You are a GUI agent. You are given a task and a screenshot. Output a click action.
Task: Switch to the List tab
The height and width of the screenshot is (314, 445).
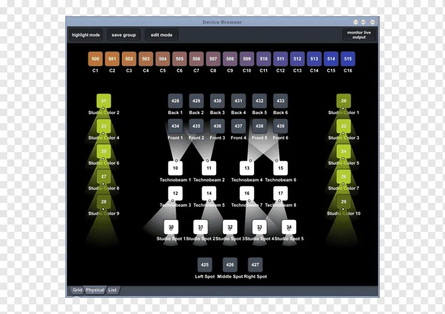click(112, 290)
